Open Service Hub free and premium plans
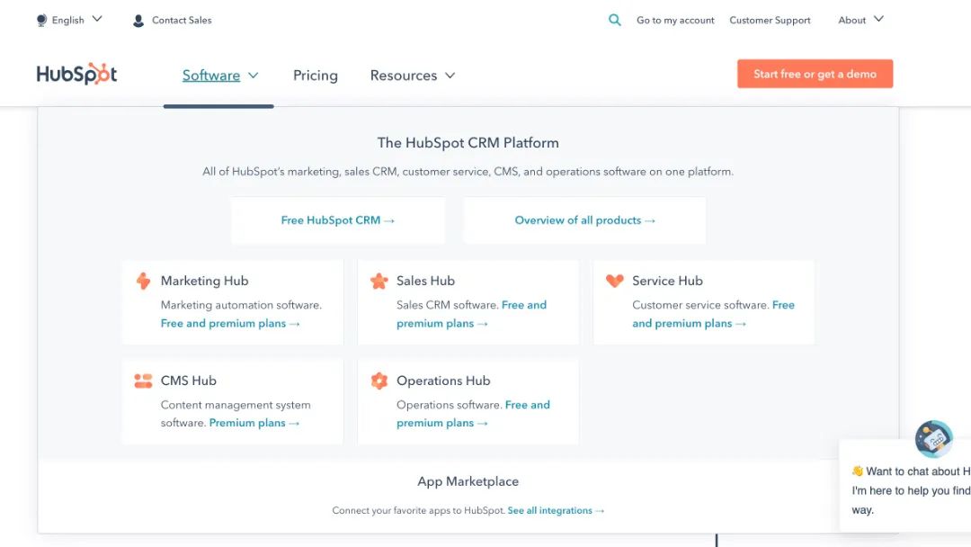971x547 pixels. pos(713,314)
